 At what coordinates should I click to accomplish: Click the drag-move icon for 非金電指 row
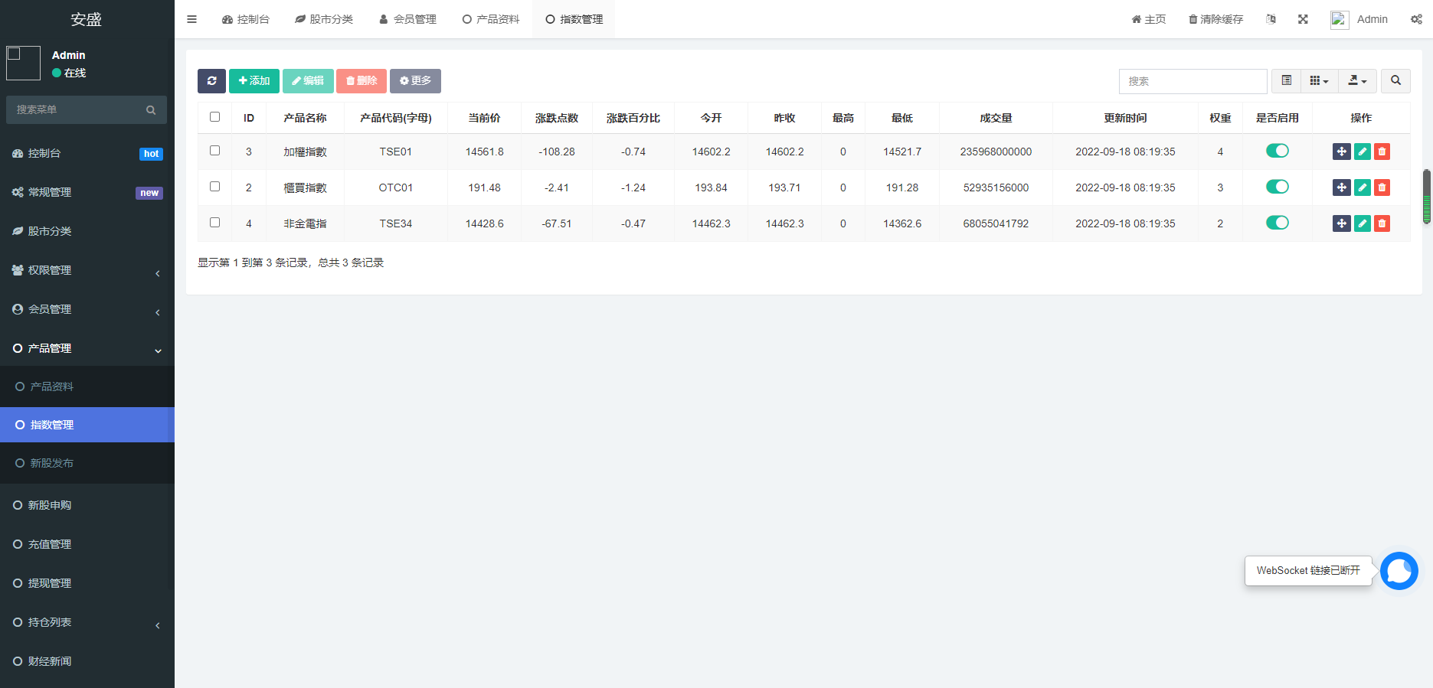click(1341, 223)
